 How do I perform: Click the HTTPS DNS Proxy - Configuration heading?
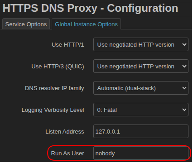coord(90,8)
